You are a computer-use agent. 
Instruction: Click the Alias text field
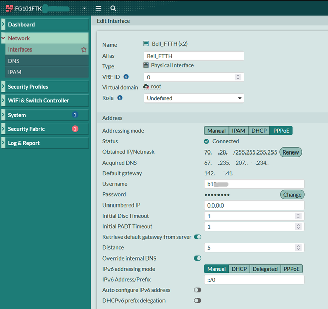coord(194,56)
